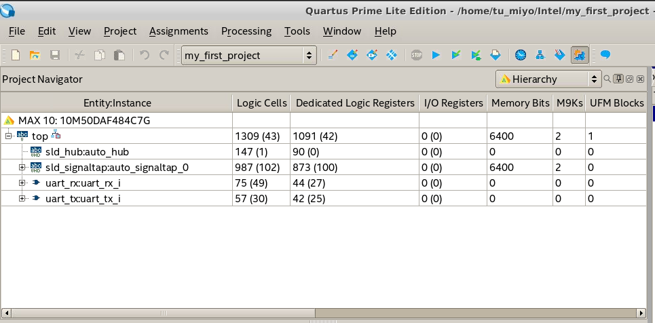
Task: Open the File menu
Action: point(17,31)
